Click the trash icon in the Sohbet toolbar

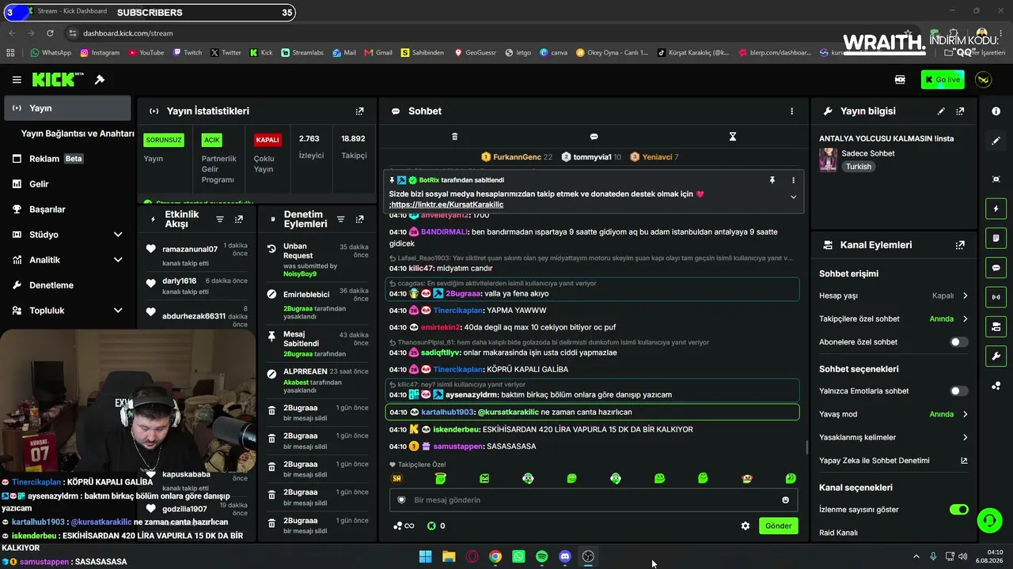coord(454,137)
